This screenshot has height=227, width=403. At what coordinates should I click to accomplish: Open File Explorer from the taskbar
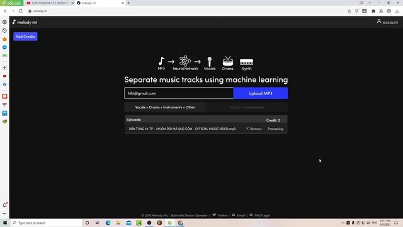point(118,223)
